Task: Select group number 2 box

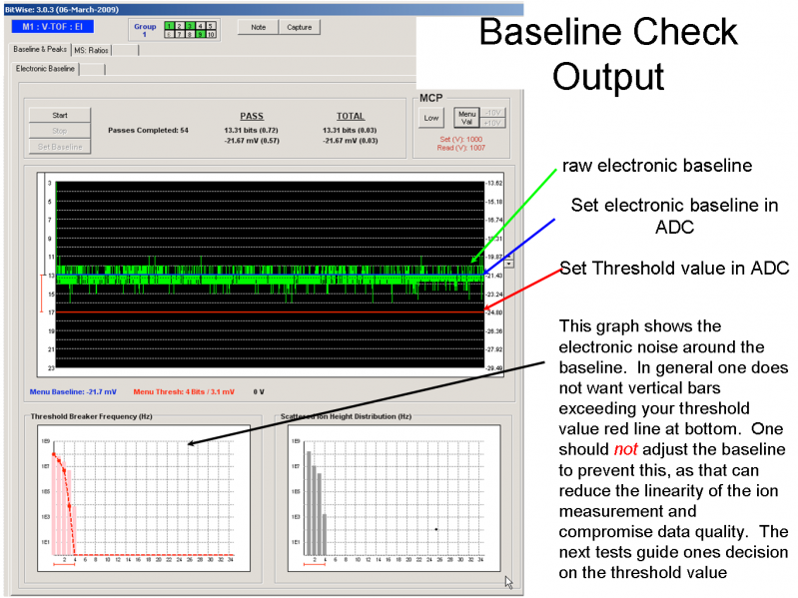Action: coord(180,25)
